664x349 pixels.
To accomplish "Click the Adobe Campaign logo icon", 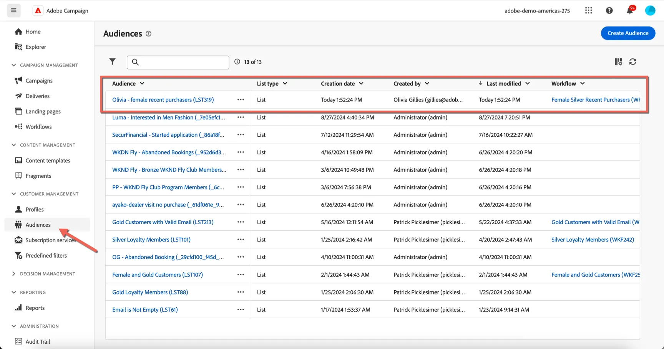I will click(38, 11).
